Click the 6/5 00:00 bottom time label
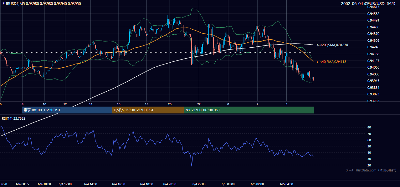Screen dimensions: 400x187 [x=228, y=184]
